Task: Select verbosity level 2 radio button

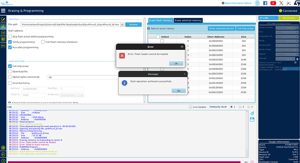Action: coord(240,107)
